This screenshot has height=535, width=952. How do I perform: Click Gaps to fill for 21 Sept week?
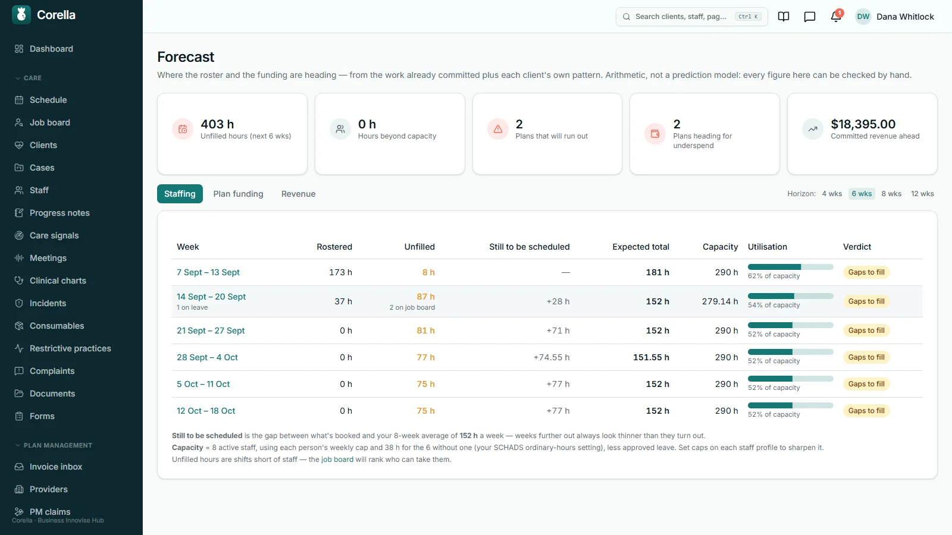coord(866,331)
